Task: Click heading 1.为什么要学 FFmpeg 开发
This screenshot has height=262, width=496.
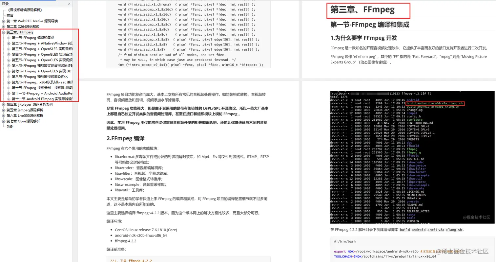Action: tap(363, 38)
